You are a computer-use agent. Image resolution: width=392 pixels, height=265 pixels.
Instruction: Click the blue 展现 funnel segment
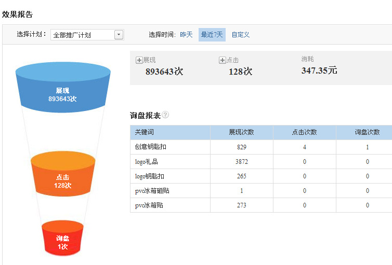pos(63,87)
